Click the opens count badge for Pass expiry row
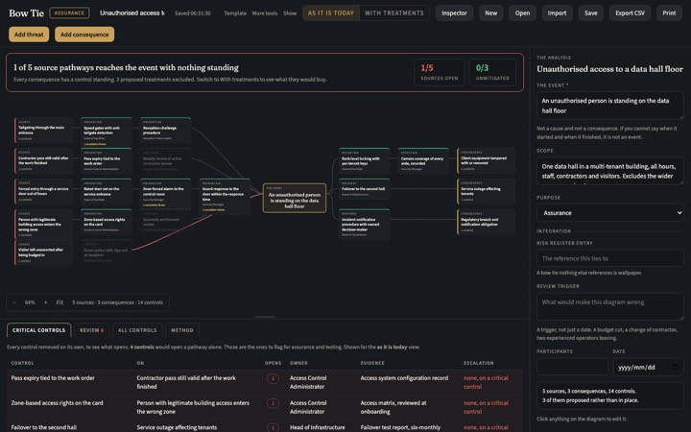This screenshot has height=432, width=691. coord(273,378)
